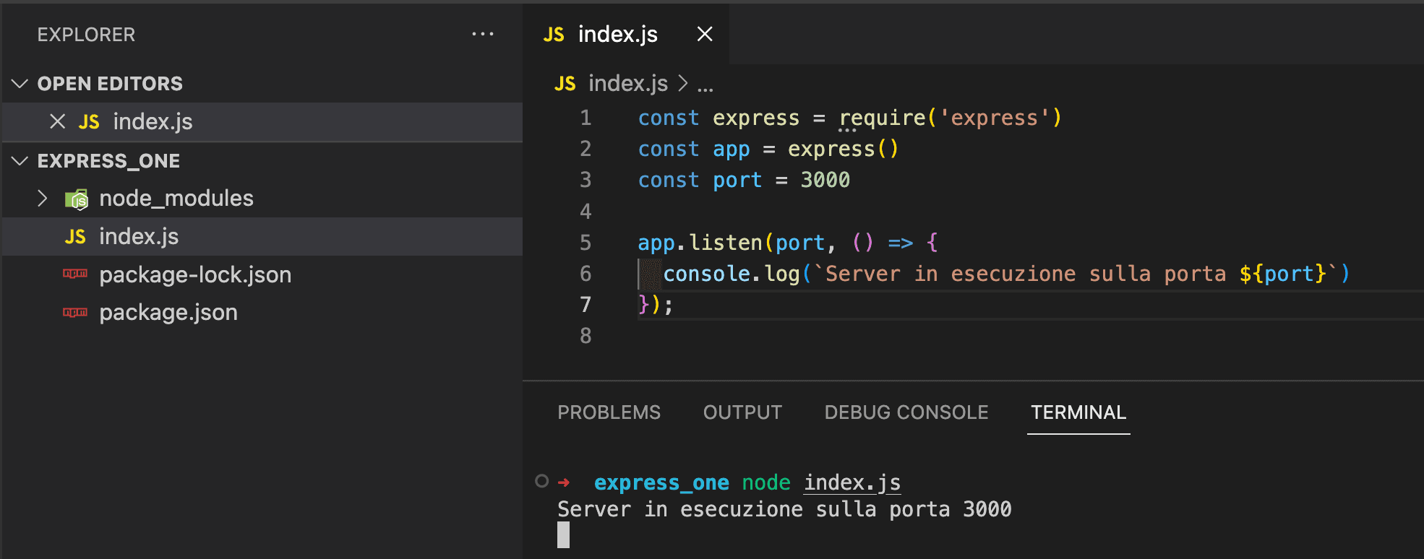Click JS icon beside index.js in EXPRESS_ONE tree
The width and height of the screenshot is (1424, 559).
coord(75,237)
